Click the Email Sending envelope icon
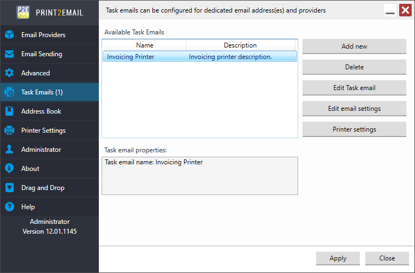The height and width of the screenshot is (273, 415). 9,54
